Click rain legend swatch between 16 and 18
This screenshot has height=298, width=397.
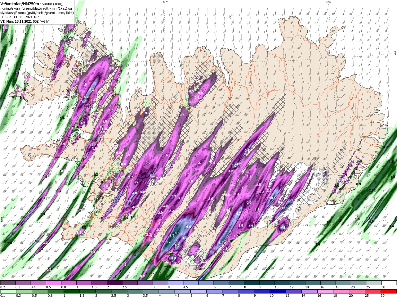[x=326, y=291]
